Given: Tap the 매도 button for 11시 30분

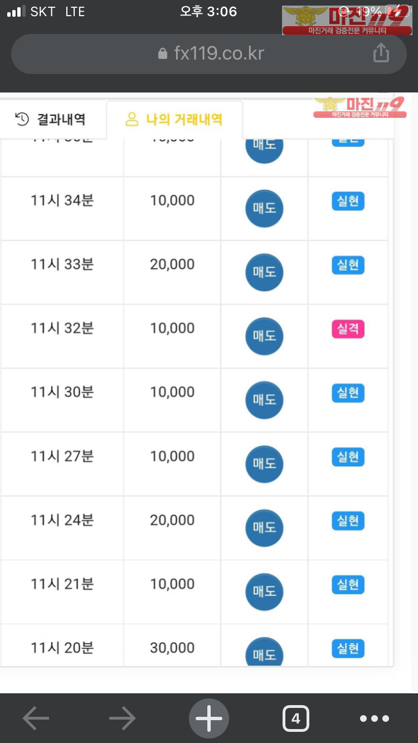Looking at the screenshot, I should tap(264, 400).
